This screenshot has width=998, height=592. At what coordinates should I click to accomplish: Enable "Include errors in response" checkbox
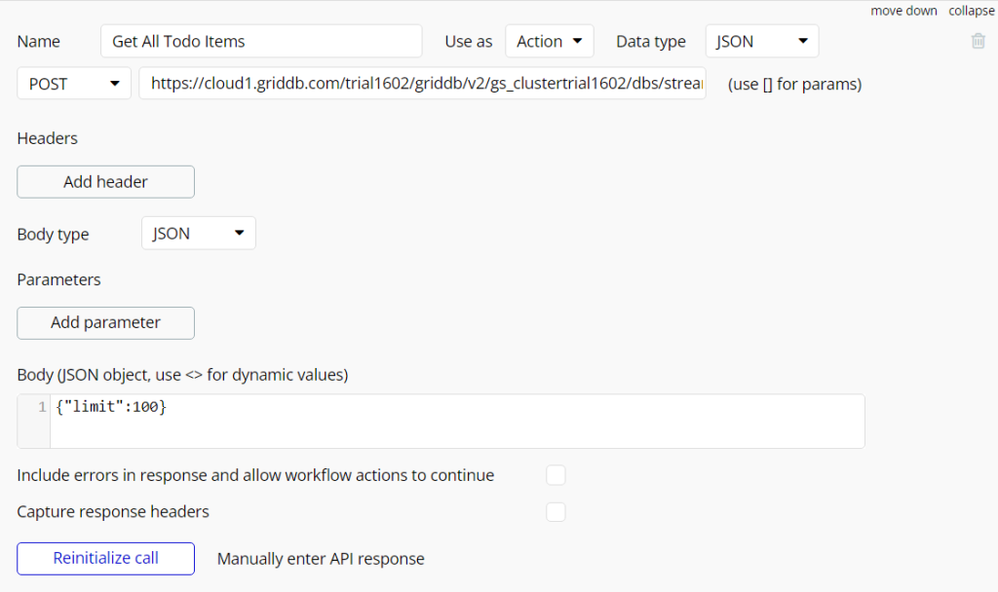tap(556, 475)
